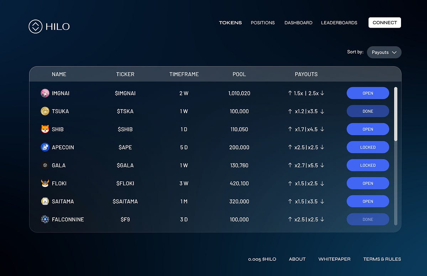The image size is (427, 276).
Task: Click the IMGNAI token avatar icon
Action: [x=44, y=93]
